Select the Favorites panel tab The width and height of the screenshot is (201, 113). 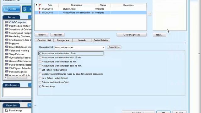pos(11,105)
